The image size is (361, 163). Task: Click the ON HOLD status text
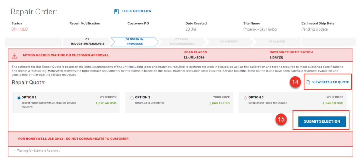point(20,29)
